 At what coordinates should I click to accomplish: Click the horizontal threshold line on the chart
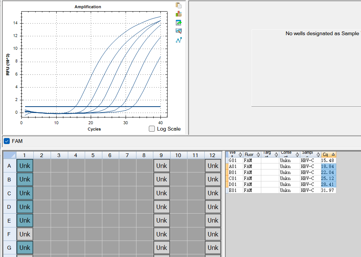pyautogui.click(x=93, y=107)
